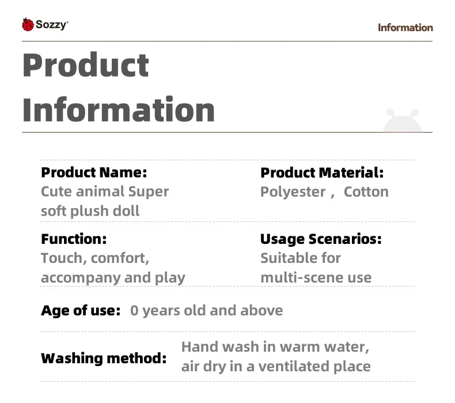
Task: Click the 0 years old and above text
Action: 206,311
